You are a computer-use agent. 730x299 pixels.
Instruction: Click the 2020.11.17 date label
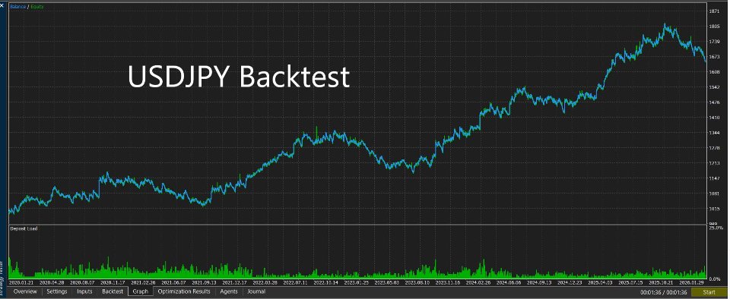click(x=113, y=282)
